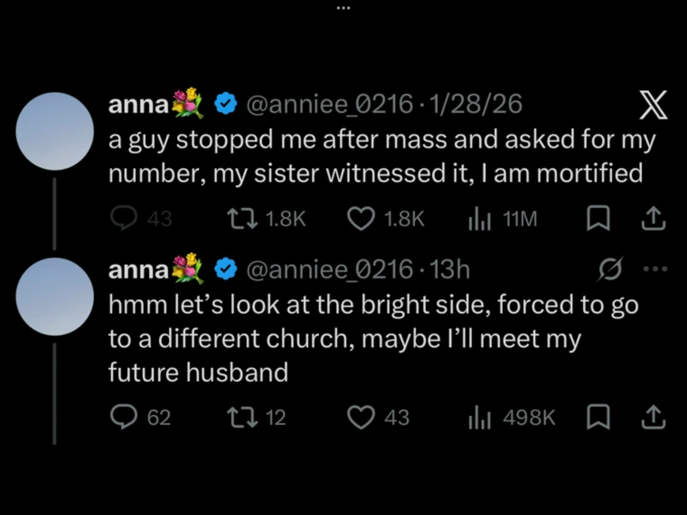Image resolution: width=687 pixels, height=515 pixels.
Task: Open replies on the mortified post
Action: (x=123, y=219)
